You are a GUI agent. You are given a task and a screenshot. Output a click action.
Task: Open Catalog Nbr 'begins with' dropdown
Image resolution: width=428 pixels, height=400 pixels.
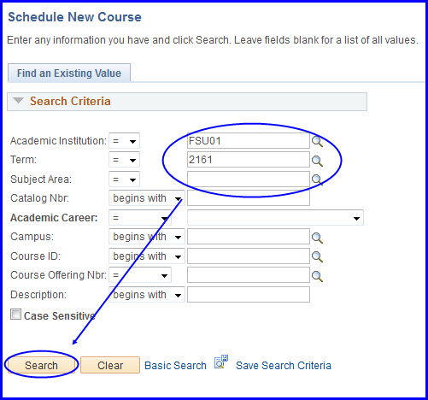[147, 198]
